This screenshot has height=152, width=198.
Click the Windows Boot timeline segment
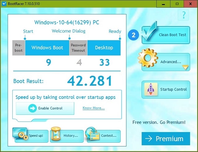(47, 48)
